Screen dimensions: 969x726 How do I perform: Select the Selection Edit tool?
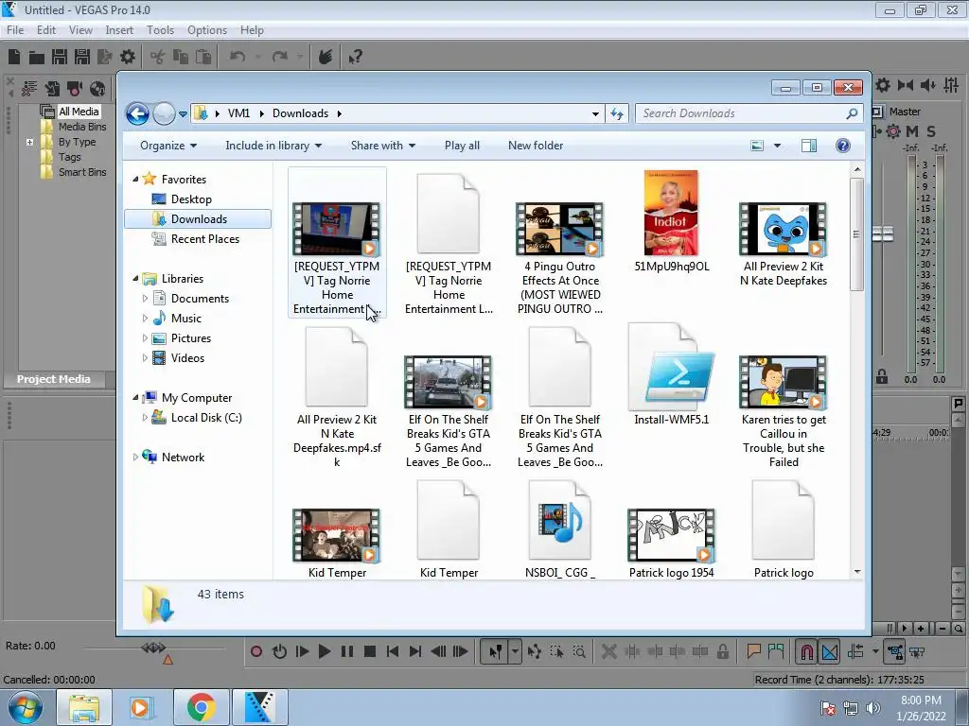click(x=556, y=651)
